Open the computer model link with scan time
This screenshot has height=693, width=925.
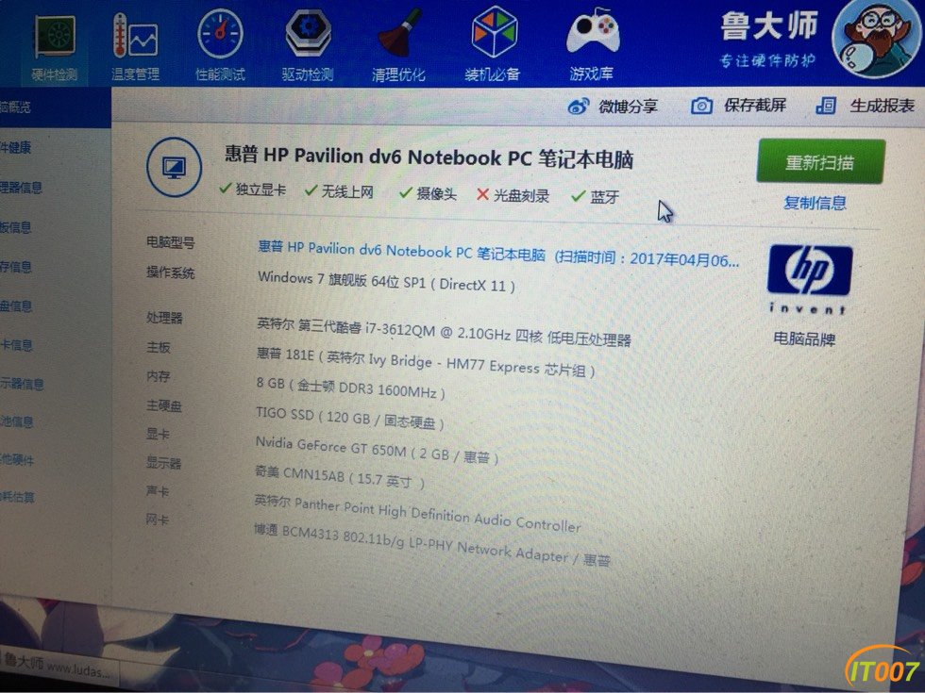[x=498, y=254]
